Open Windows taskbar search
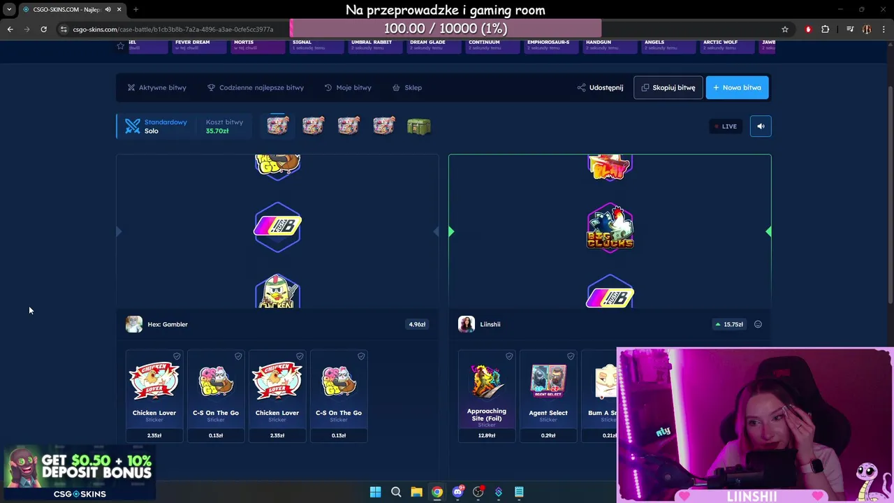The height and width of the screenshot is (503, 894). tap(396, 492)
